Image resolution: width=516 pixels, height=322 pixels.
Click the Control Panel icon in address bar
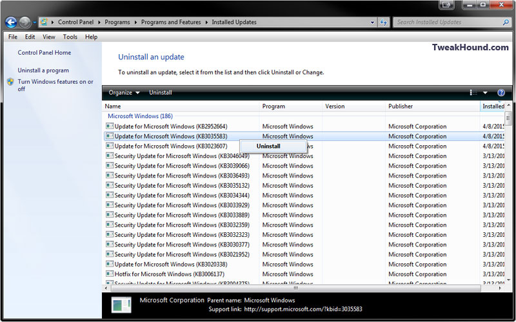click(x=44, y=22)
